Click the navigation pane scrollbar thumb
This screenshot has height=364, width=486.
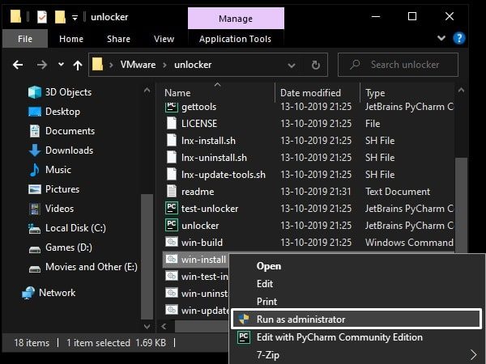click(x=147, y=256)
